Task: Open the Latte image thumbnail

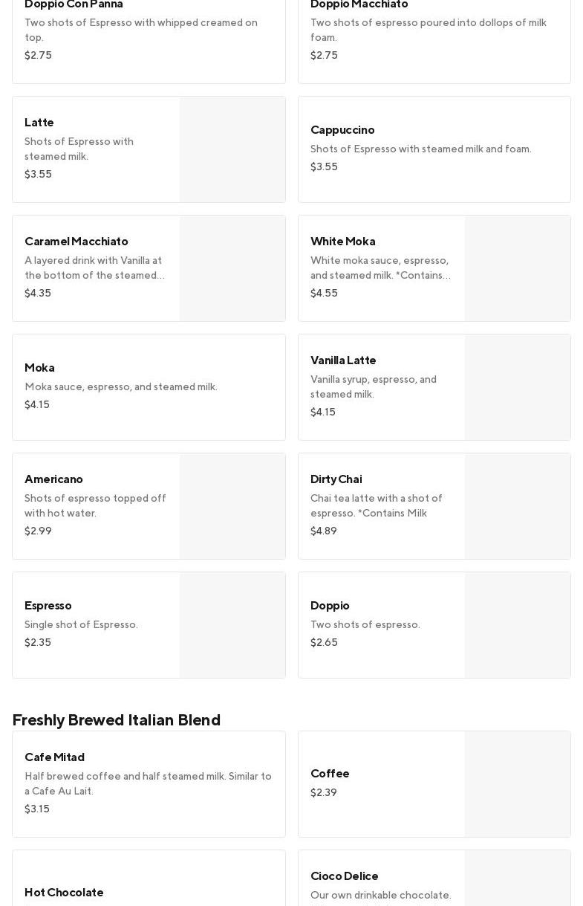Action: 232,149
